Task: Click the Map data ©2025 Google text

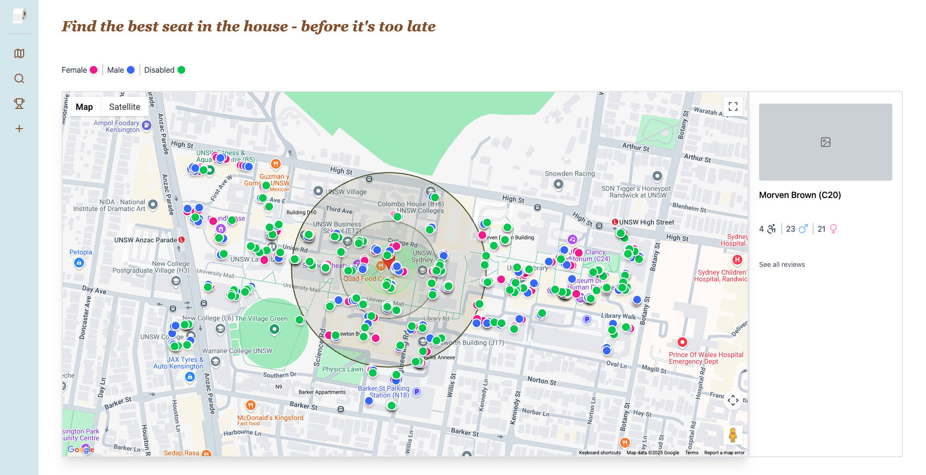Action: [x=653, y=453]
